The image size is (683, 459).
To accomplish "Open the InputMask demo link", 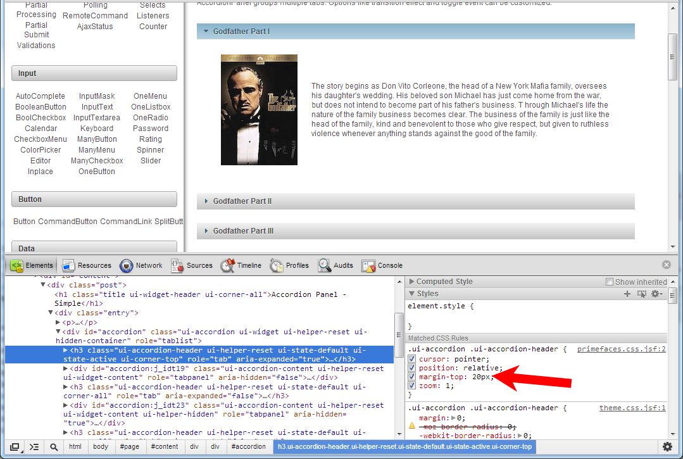I will [97, 96].
